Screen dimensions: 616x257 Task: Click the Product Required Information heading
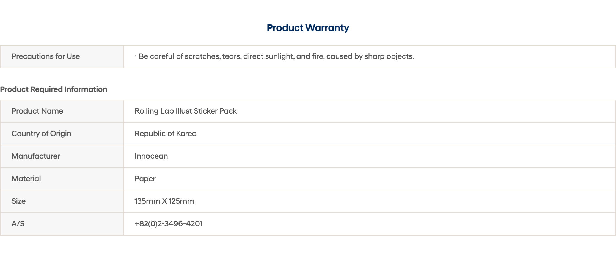(54, 89)
